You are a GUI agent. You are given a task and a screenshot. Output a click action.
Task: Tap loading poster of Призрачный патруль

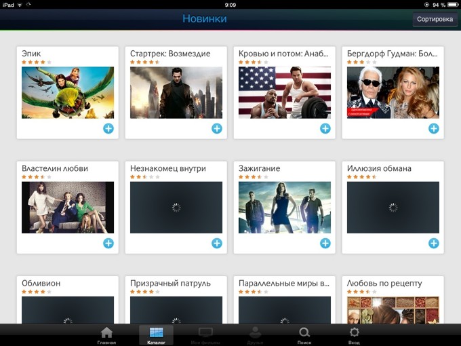pyautogui.click(x=176, y=310)
